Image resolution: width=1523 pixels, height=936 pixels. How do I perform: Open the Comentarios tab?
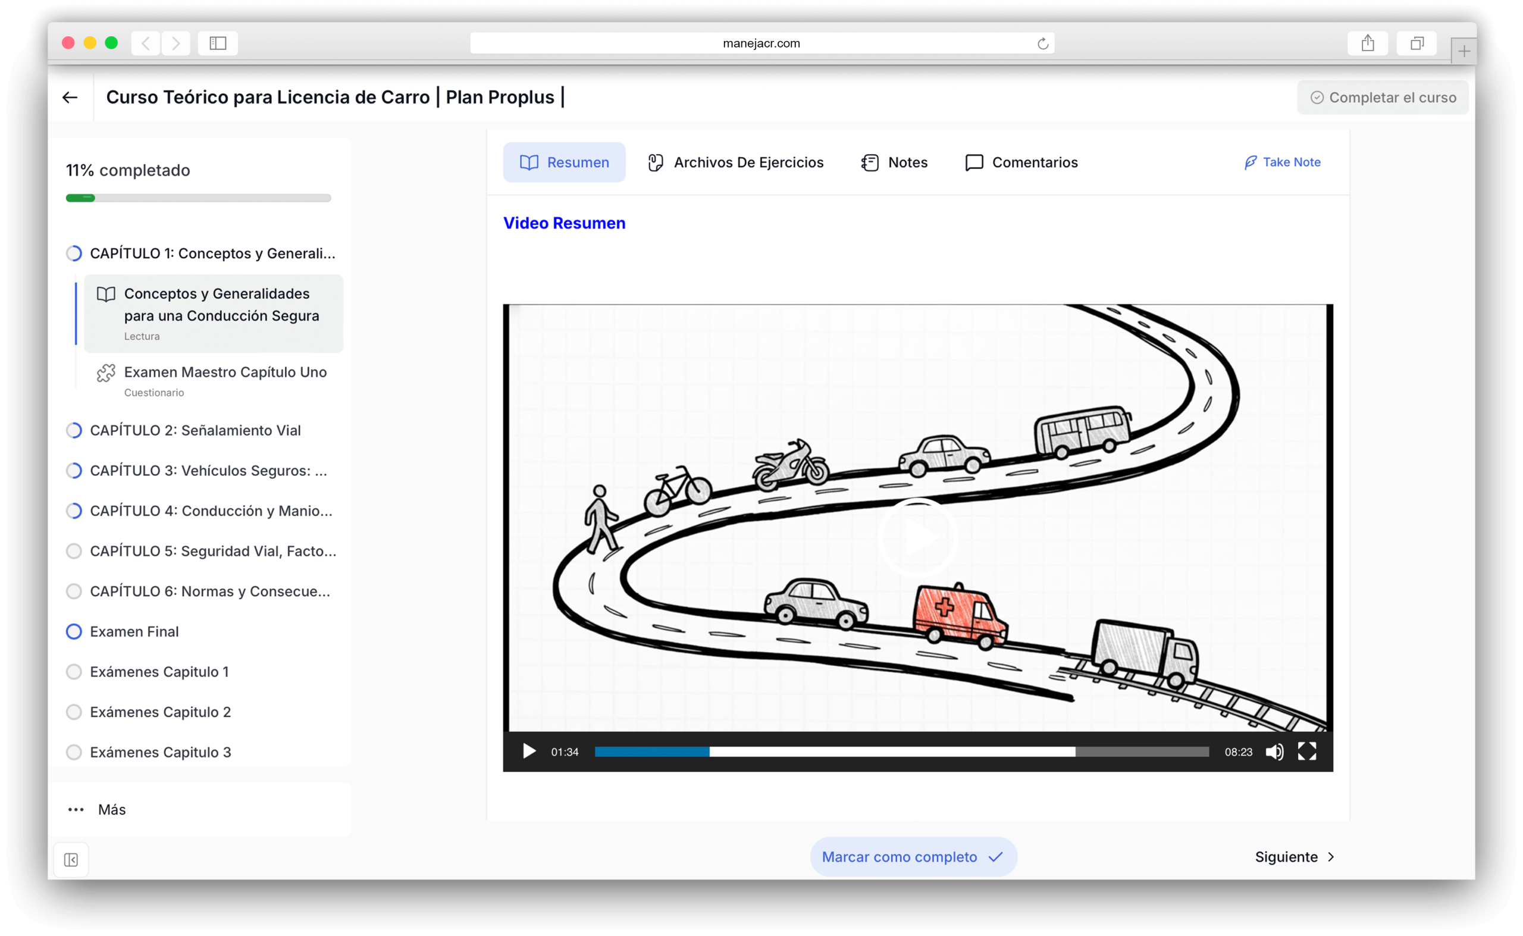[1021, 162]
